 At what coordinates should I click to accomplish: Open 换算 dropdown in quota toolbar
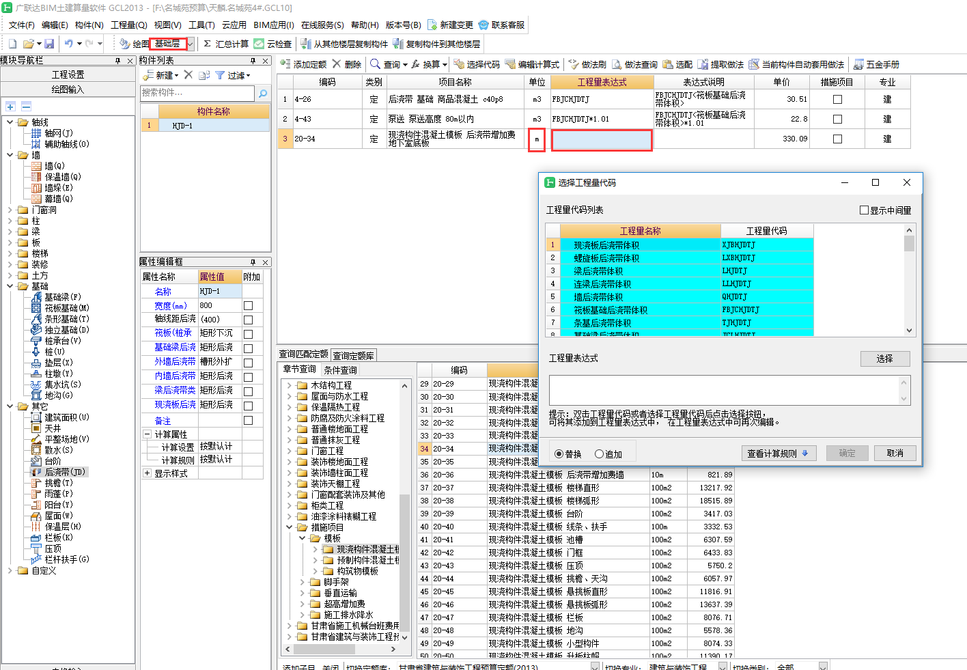coord(445,65)
